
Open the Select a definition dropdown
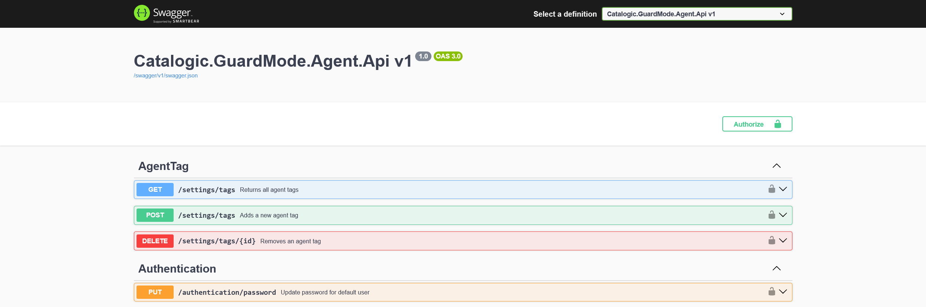[696, 14]
